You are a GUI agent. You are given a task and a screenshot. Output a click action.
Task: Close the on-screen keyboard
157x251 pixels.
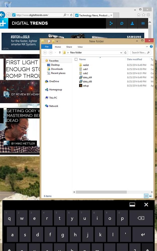click(146, 205)
